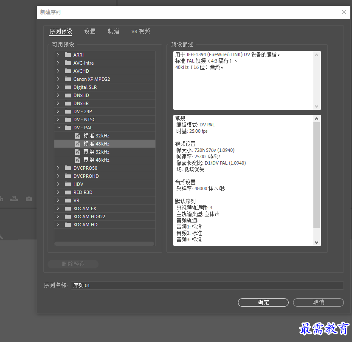Screen dimensions: 352x342
Task: Click down arrow of settings summary scrollbar
Action: [316, 242]
